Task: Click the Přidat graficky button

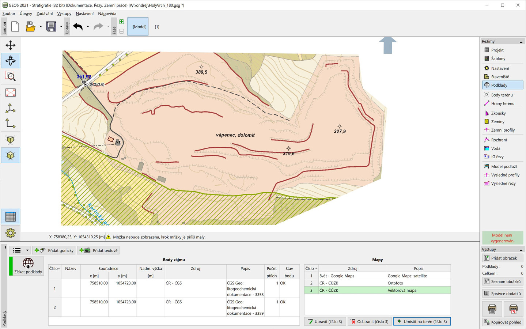Action: (54, 250)
